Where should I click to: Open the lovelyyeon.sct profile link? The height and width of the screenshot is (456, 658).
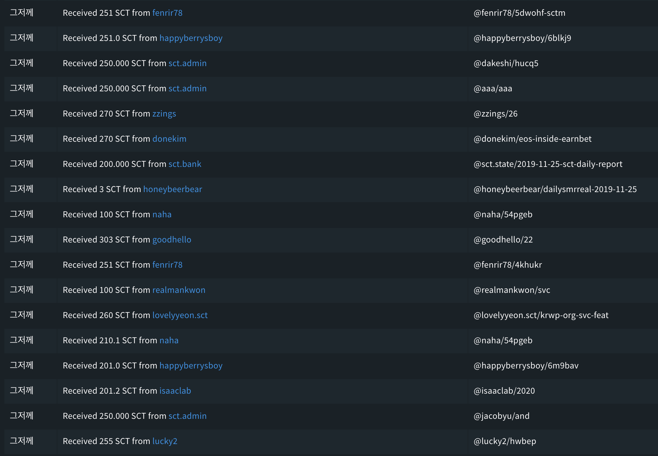180,315
